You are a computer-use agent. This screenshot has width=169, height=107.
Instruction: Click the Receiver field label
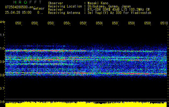(56, 10)
